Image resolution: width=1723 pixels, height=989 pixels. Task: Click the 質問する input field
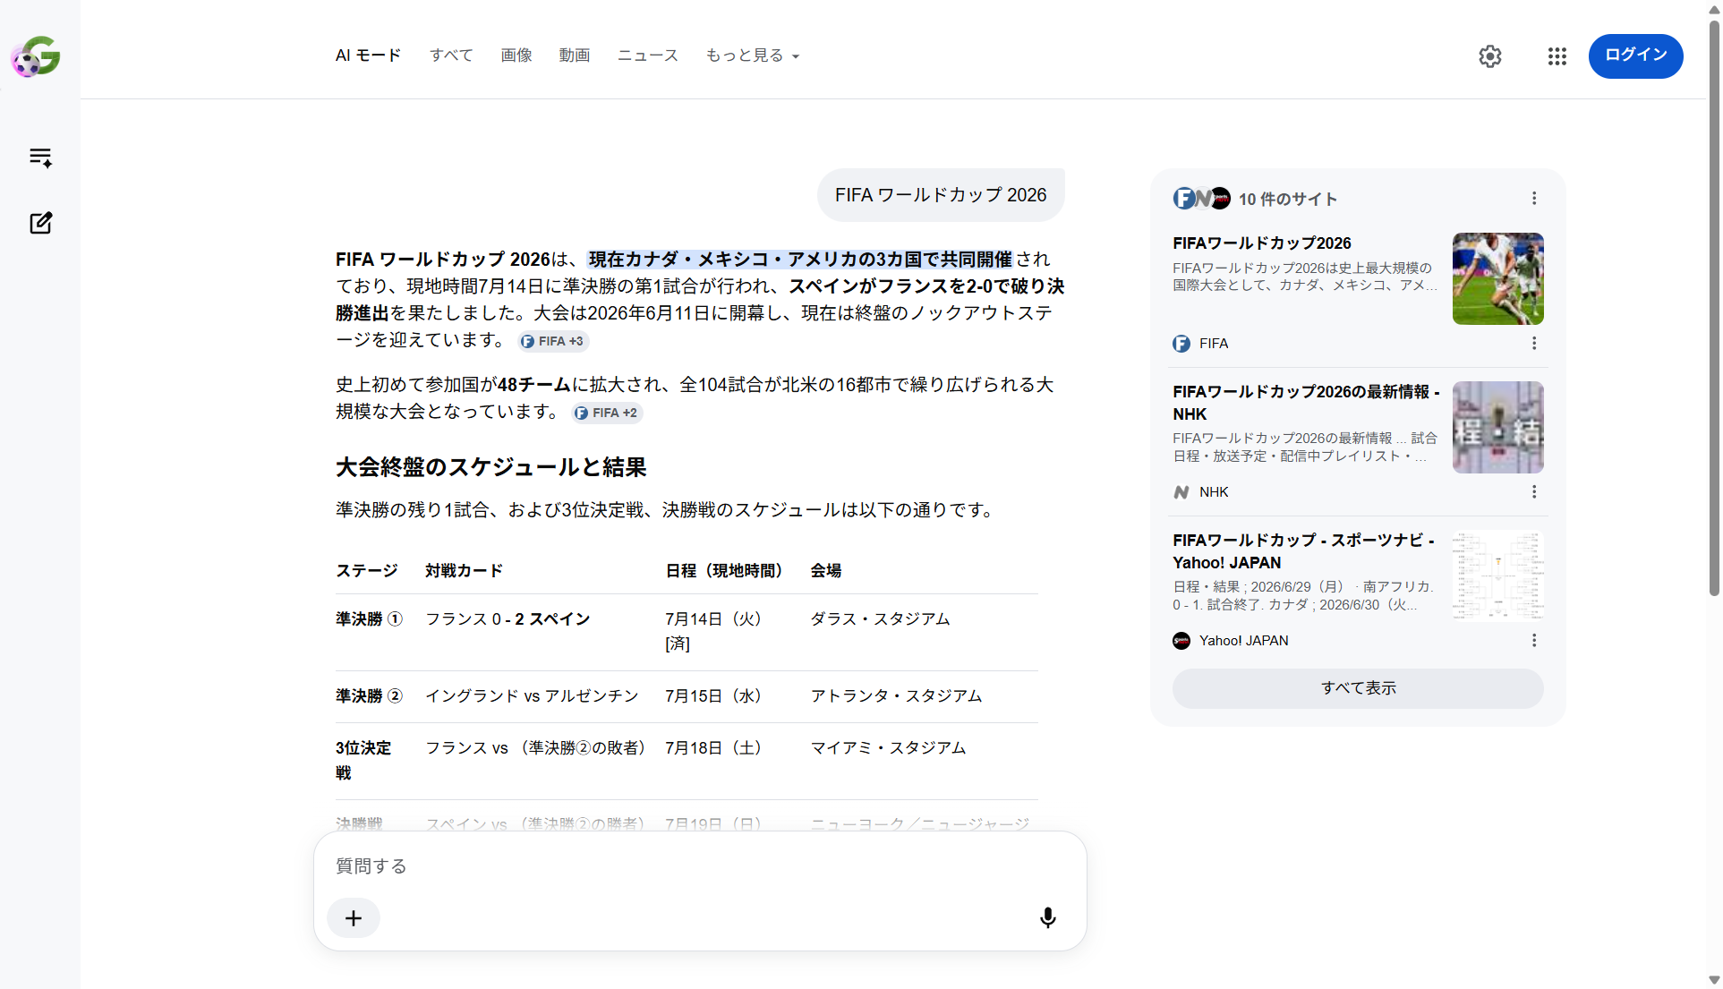point(698,866)
